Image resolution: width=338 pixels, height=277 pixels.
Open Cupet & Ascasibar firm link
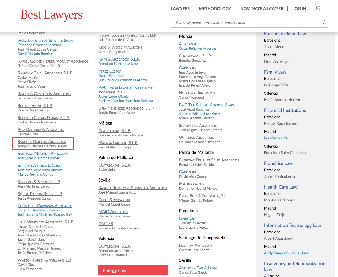(x=114, y=200)
